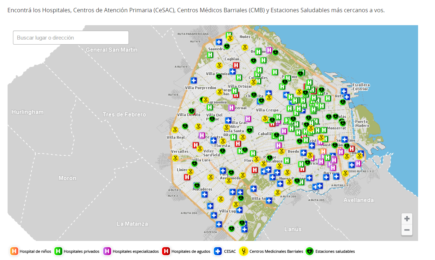Screen dimensions: 435x260
Task: Click the blue CESAC marker near Villa Pueyrredón
Action: 193,80
